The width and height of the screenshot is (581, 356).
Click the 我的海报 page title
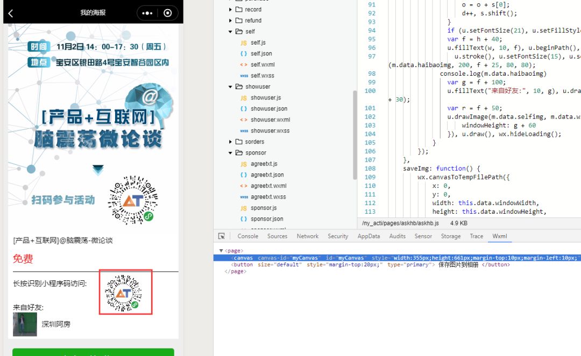(93, 12)
